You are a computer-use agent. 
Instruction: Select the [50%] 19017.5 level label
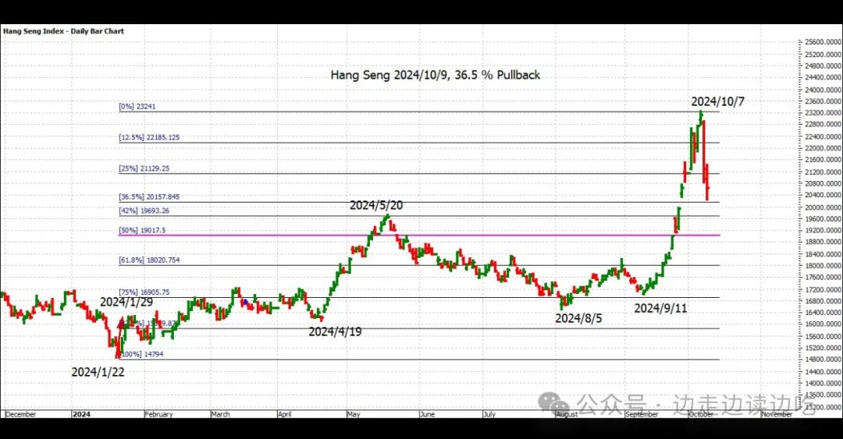pyautogui.click(x=142, y=231)
